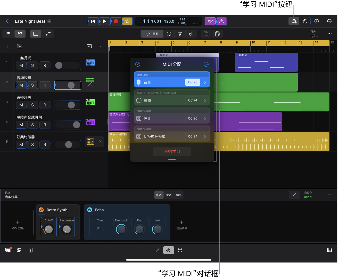Switch to the 发送 tab

[x=169, y=195]
